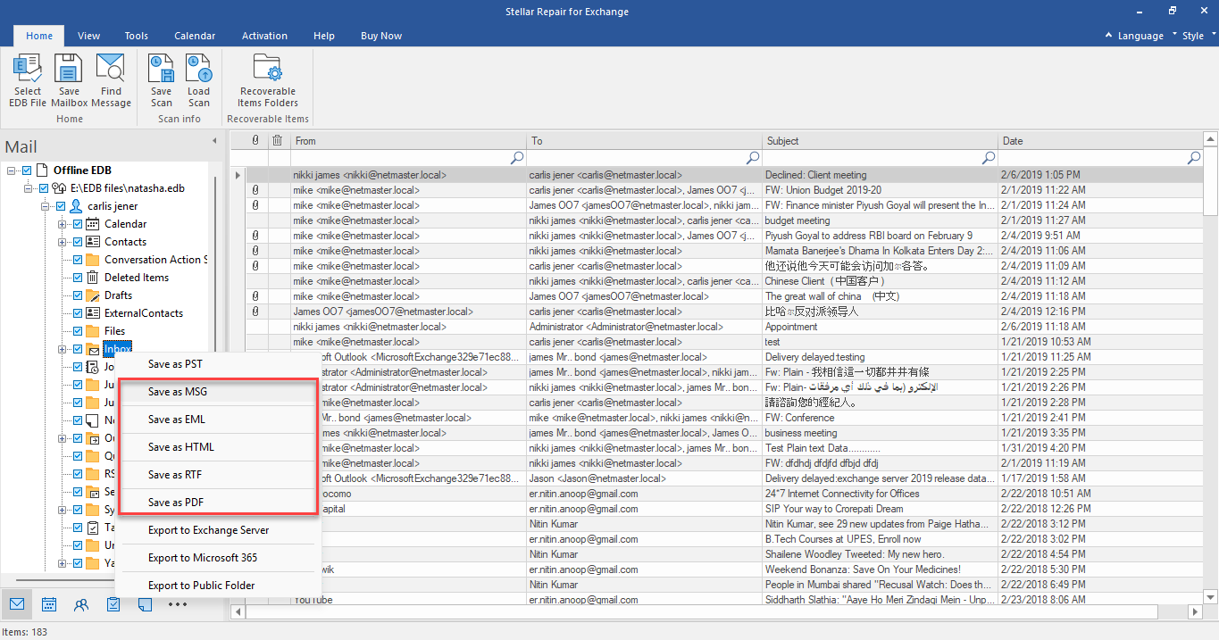This screenshot has height=640, width=1219.
Task: Choose Export to Exchange Server
Action: [217, 530]
